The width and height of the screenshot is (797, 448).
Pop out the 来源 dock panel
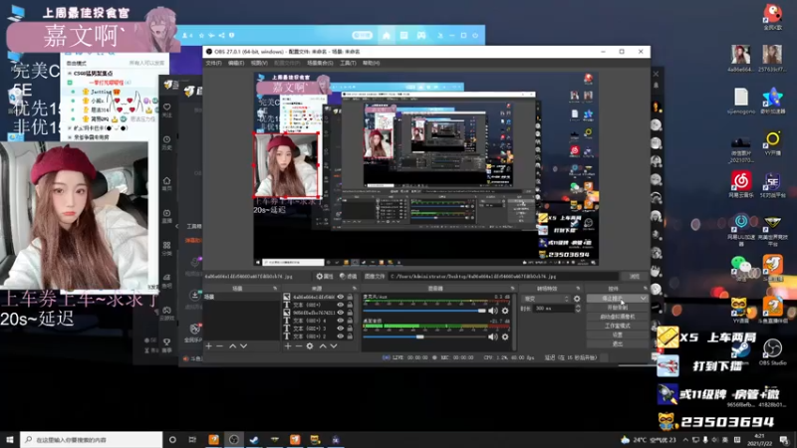(355, 288)
